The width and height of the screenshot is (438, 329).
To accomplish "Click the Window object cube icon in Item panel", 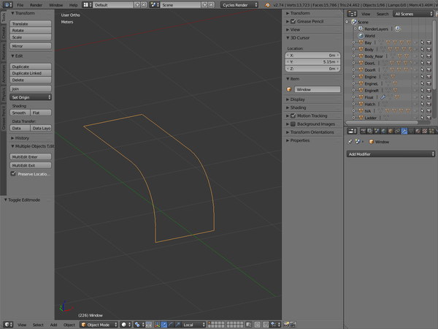I will [x=290, y=89].
